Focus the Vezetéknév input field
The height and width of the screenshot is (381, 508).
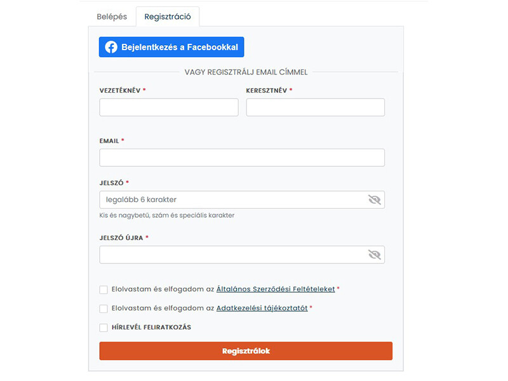(169, 107)
